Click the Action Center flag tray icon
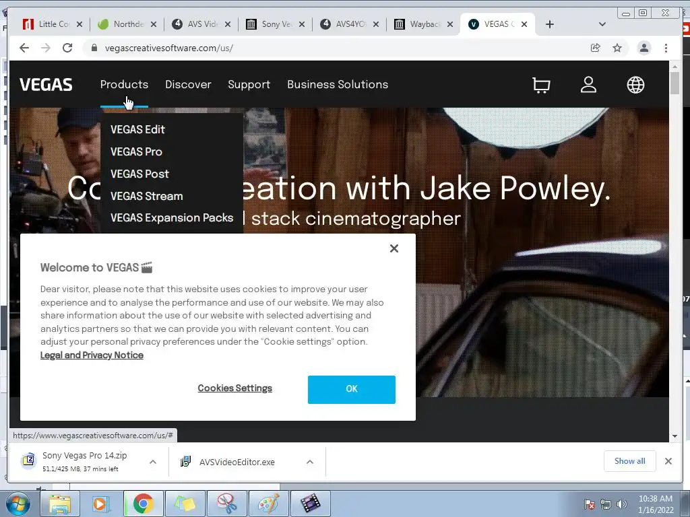The image size is (690, 517). point(590,504)
